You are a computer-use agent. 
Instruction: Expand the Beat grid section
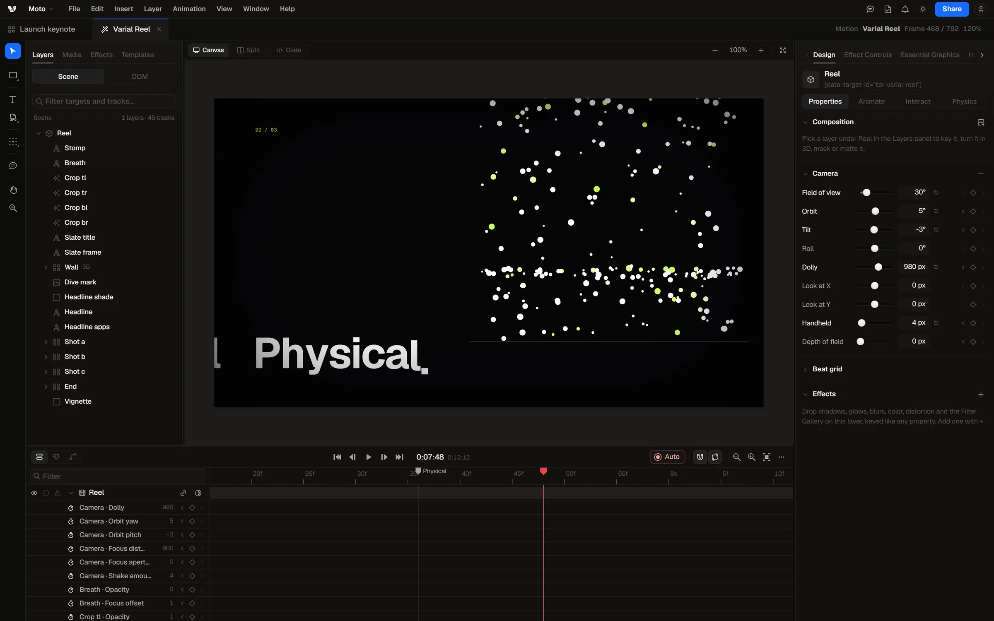click(x=805, y=369)
